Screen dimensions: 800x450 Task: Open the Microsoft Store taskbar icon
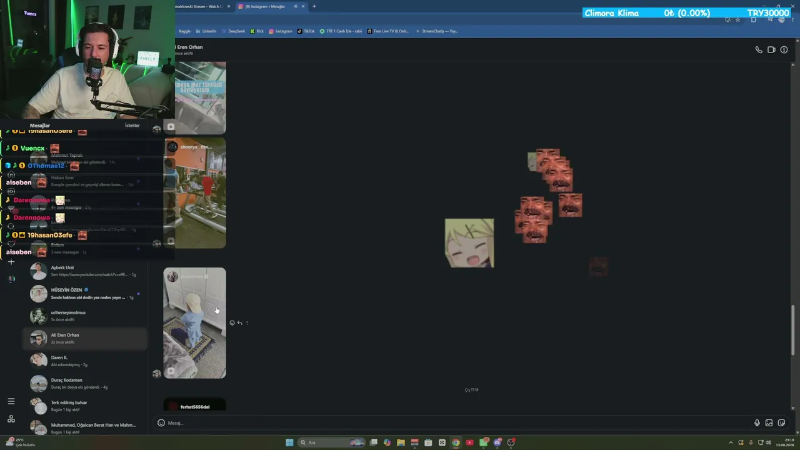[x=428, y=442]
